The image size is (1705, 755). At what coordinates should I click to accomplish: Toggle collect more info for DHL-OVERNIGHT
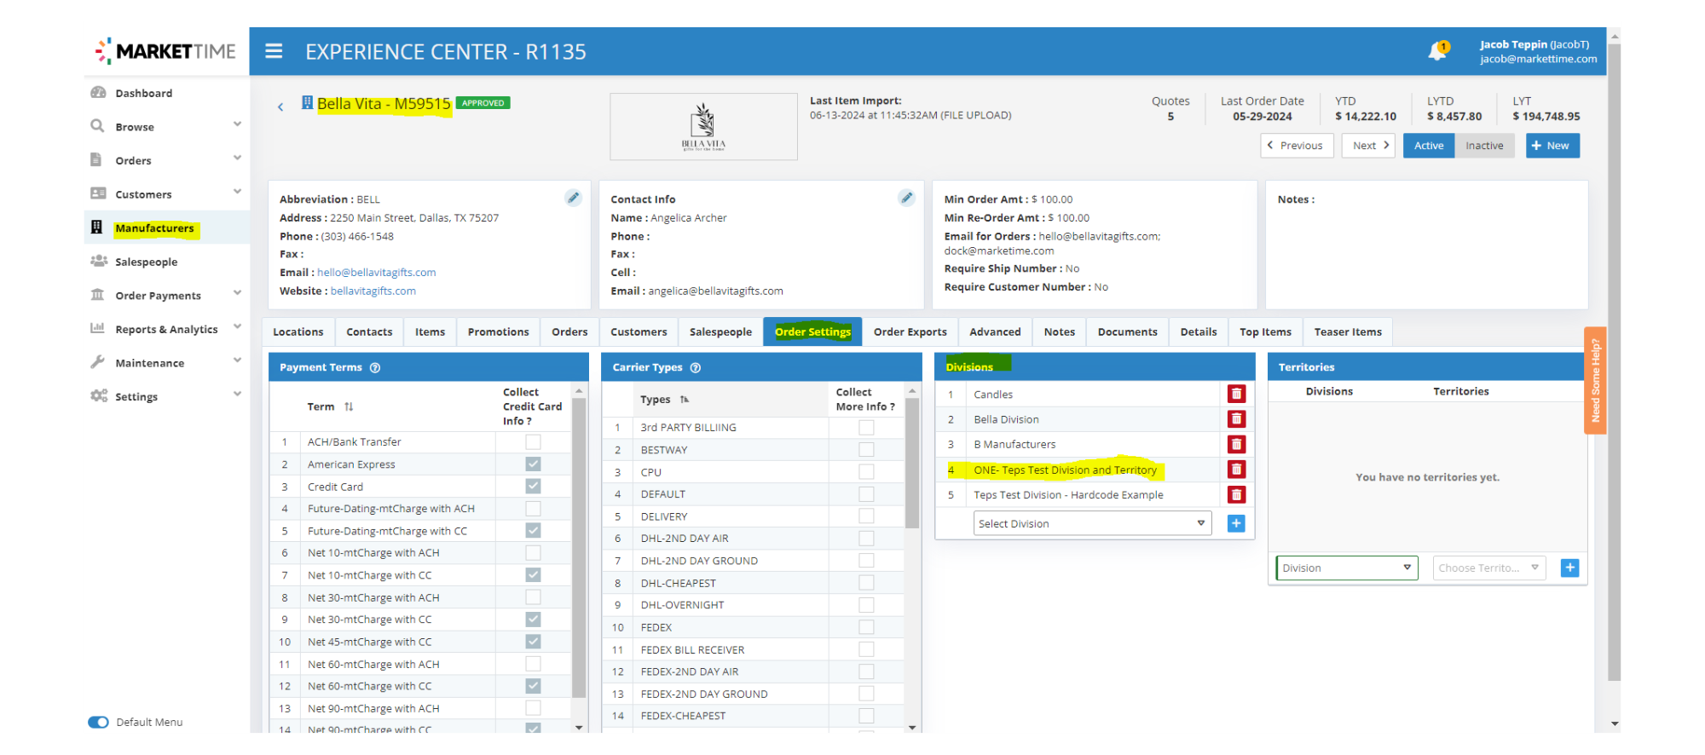866,604
